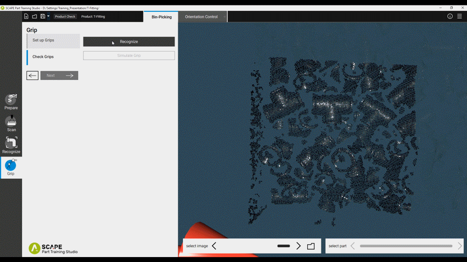Click the Recognize button
This screenshot has height=262, width=467.
pyautogui.click(x=129, y=42)
